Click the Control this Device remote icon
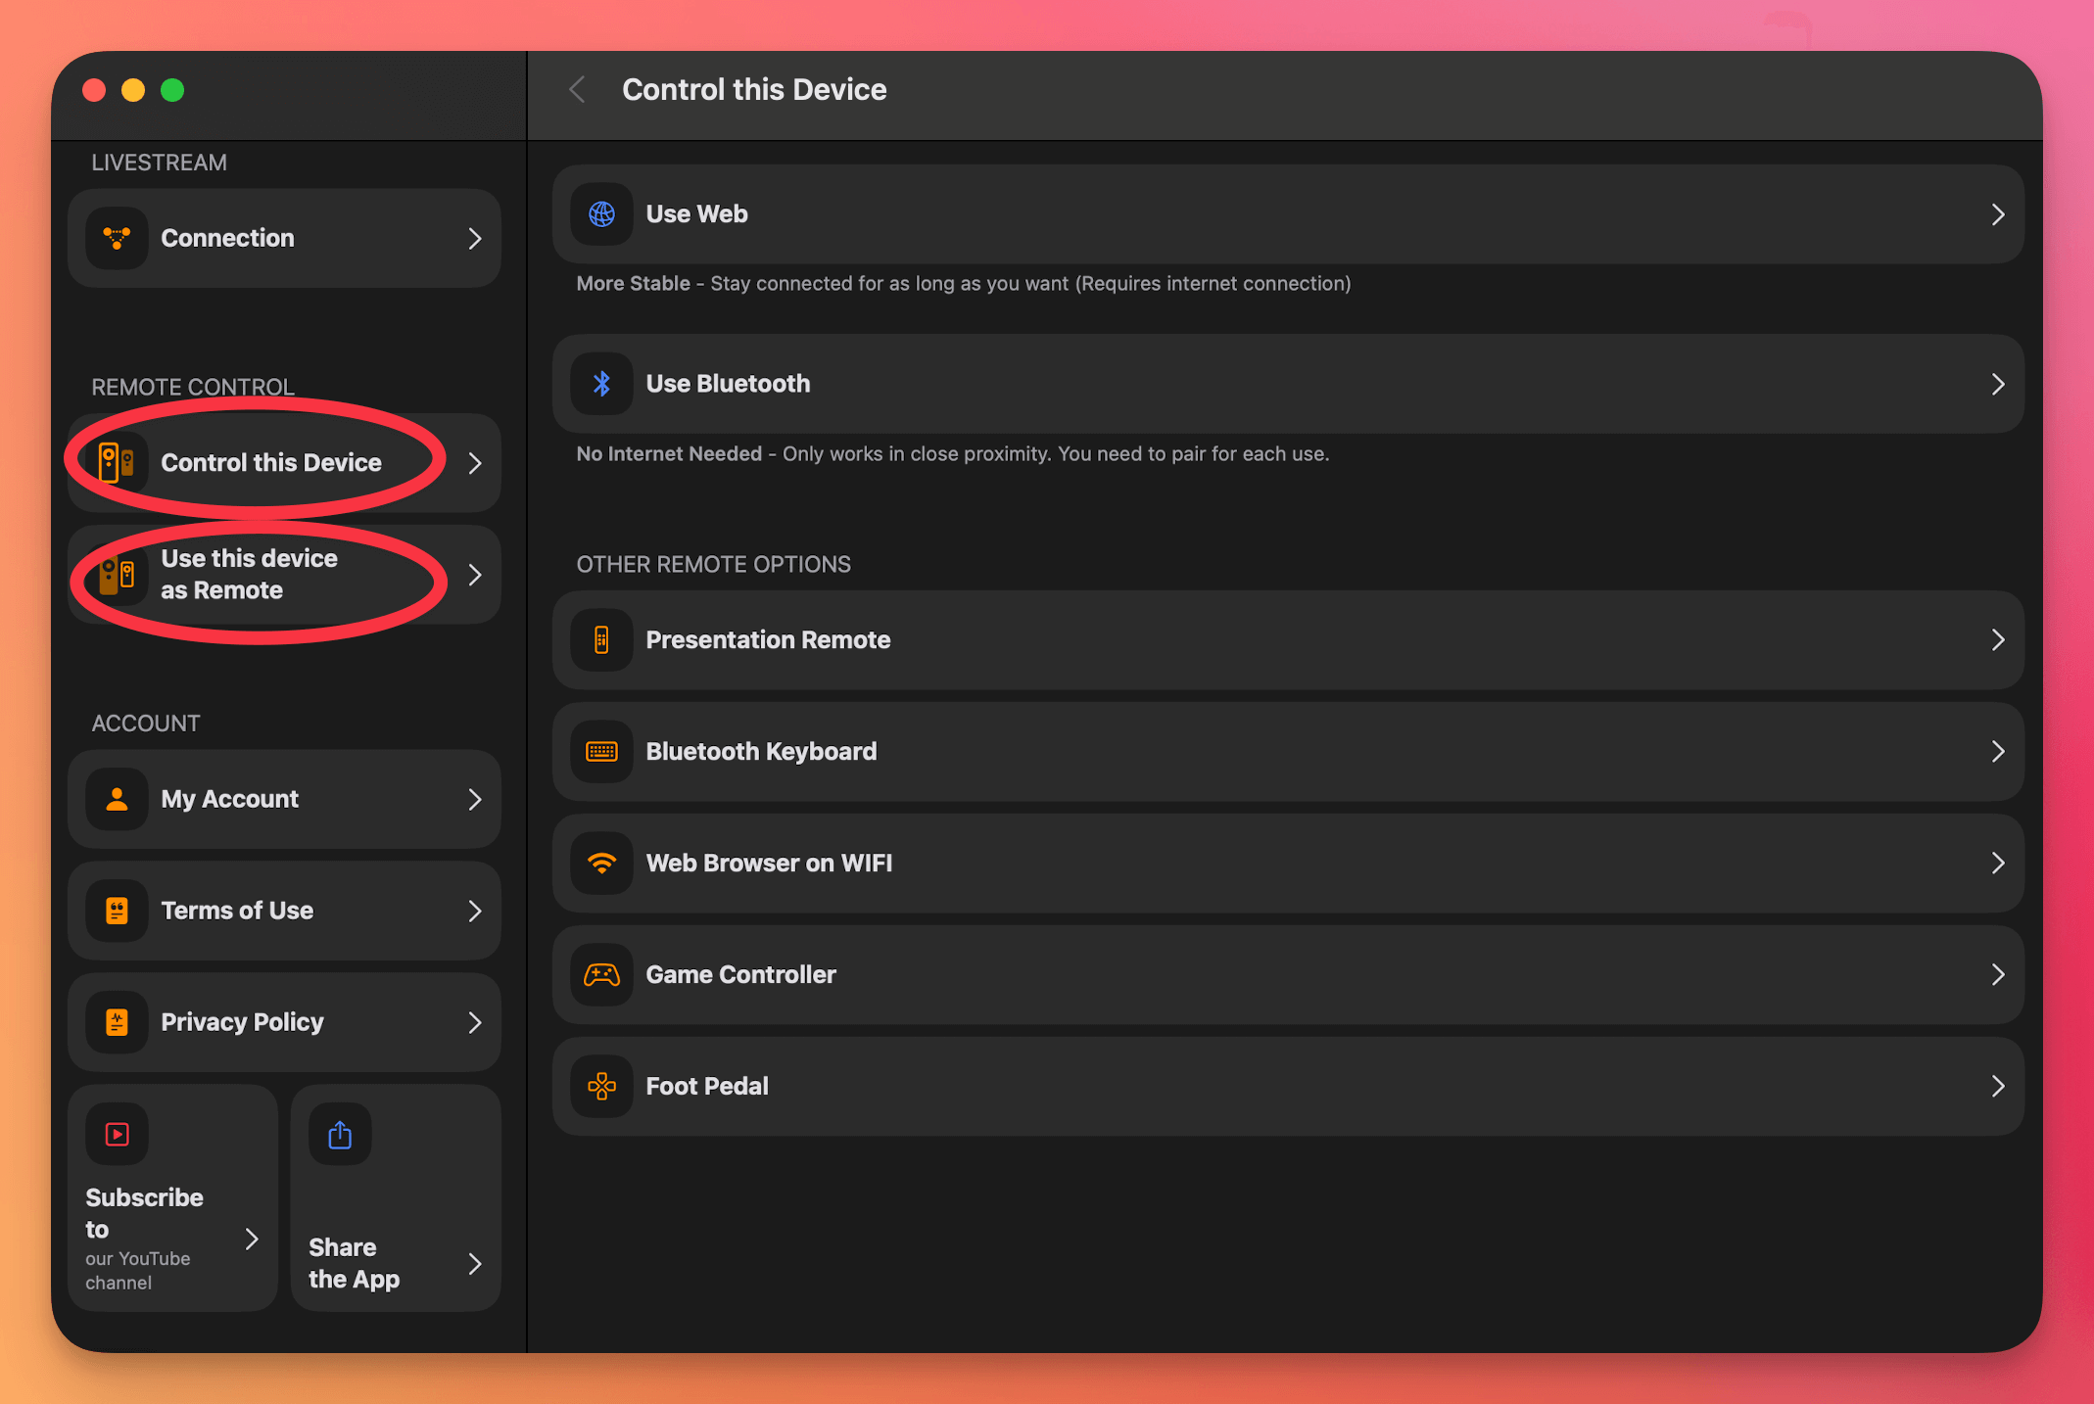 (x=117, y=462)
